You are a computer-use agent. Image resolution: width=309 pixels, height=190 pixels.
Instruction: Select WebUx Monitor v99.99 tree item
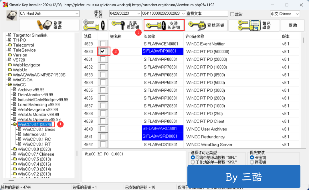click(x=38, y=114)
